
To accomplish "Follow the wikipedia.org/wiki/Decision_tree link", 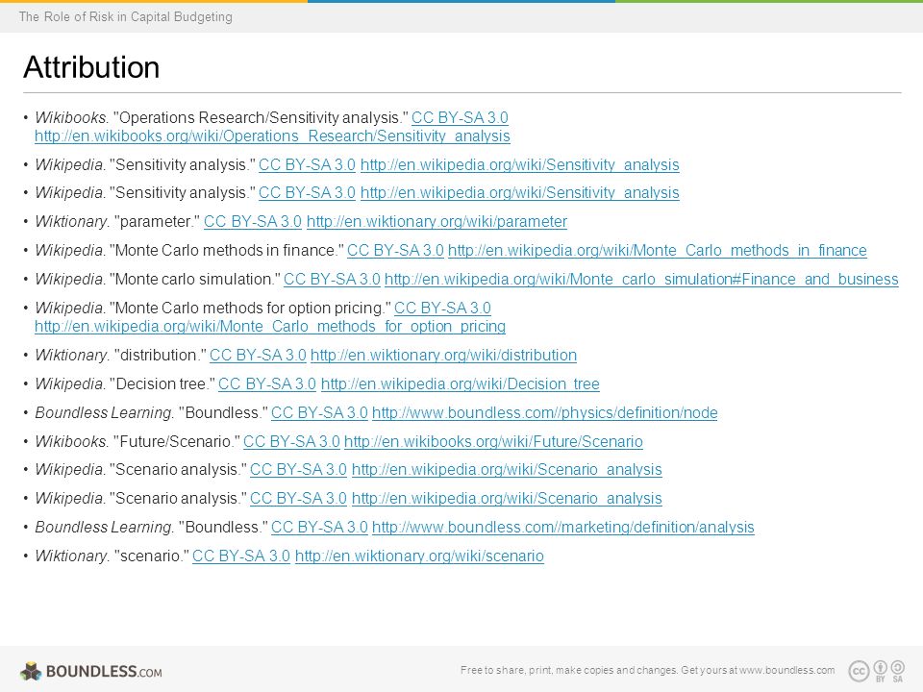I will coord(461,384).
